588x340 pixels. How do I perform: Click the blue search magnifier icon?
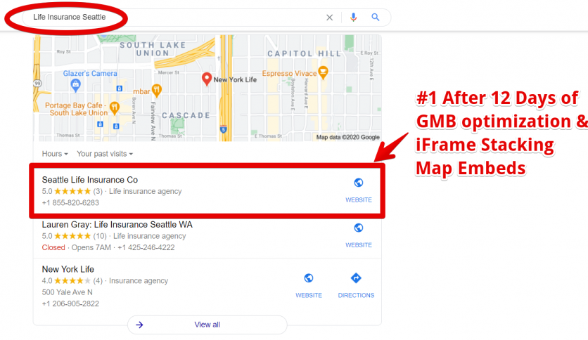[376, 18]
